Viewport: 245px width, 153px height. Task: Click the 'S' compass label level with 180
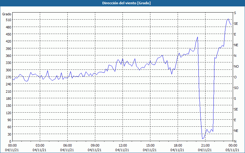pos(235,99)
